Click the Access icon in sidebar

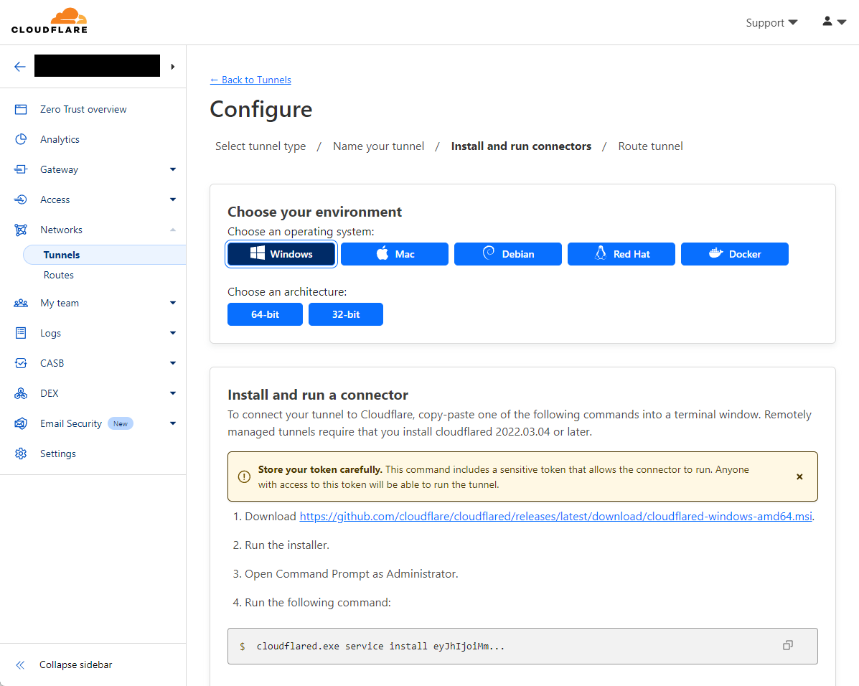point(21,199)
